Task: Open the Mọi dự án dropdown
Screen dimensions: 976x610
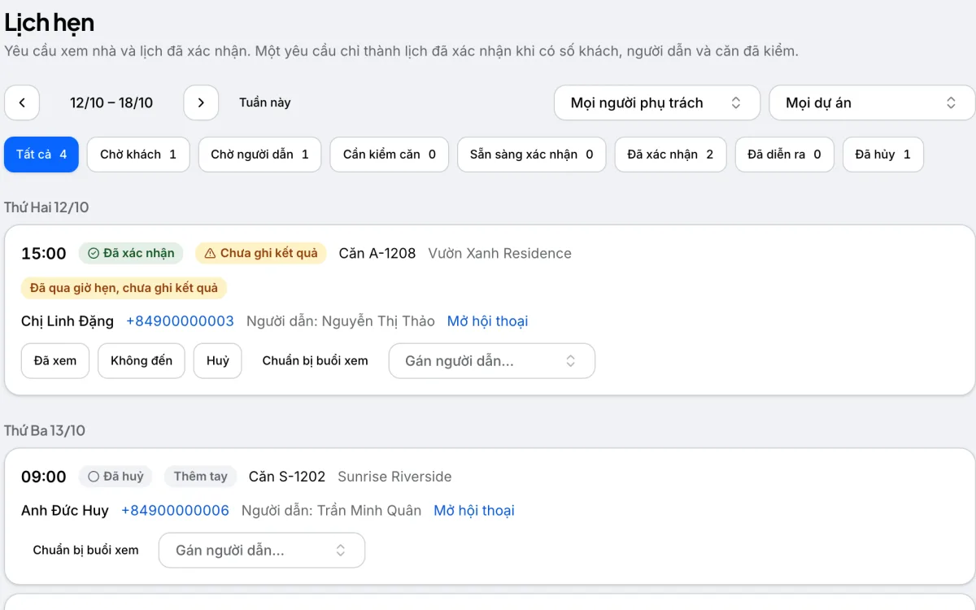Action: tap(872, 103)
